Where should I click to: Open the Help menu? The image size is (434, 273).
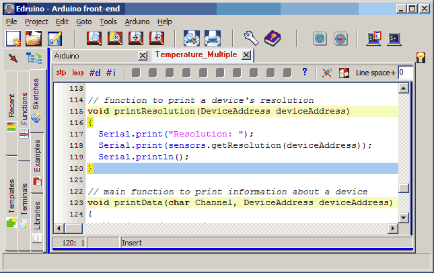tap(164, 22)
